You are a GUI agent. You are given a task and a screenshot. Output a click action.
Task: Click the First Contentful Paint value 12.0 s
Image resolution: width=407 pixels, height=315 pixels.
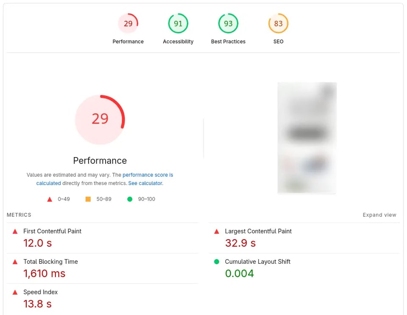(x=37, y=243)
